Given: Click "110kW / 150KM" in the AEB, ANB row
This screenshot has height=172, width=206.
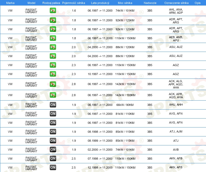Looking at the screenshot, I should (125, 38).
